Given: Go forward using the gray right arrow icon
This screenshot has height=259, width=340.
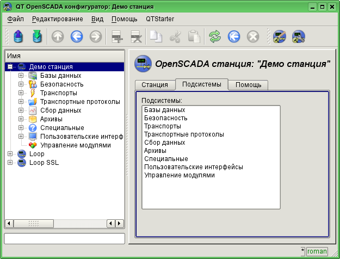Looking at the screenshot, I should [96, 36].
